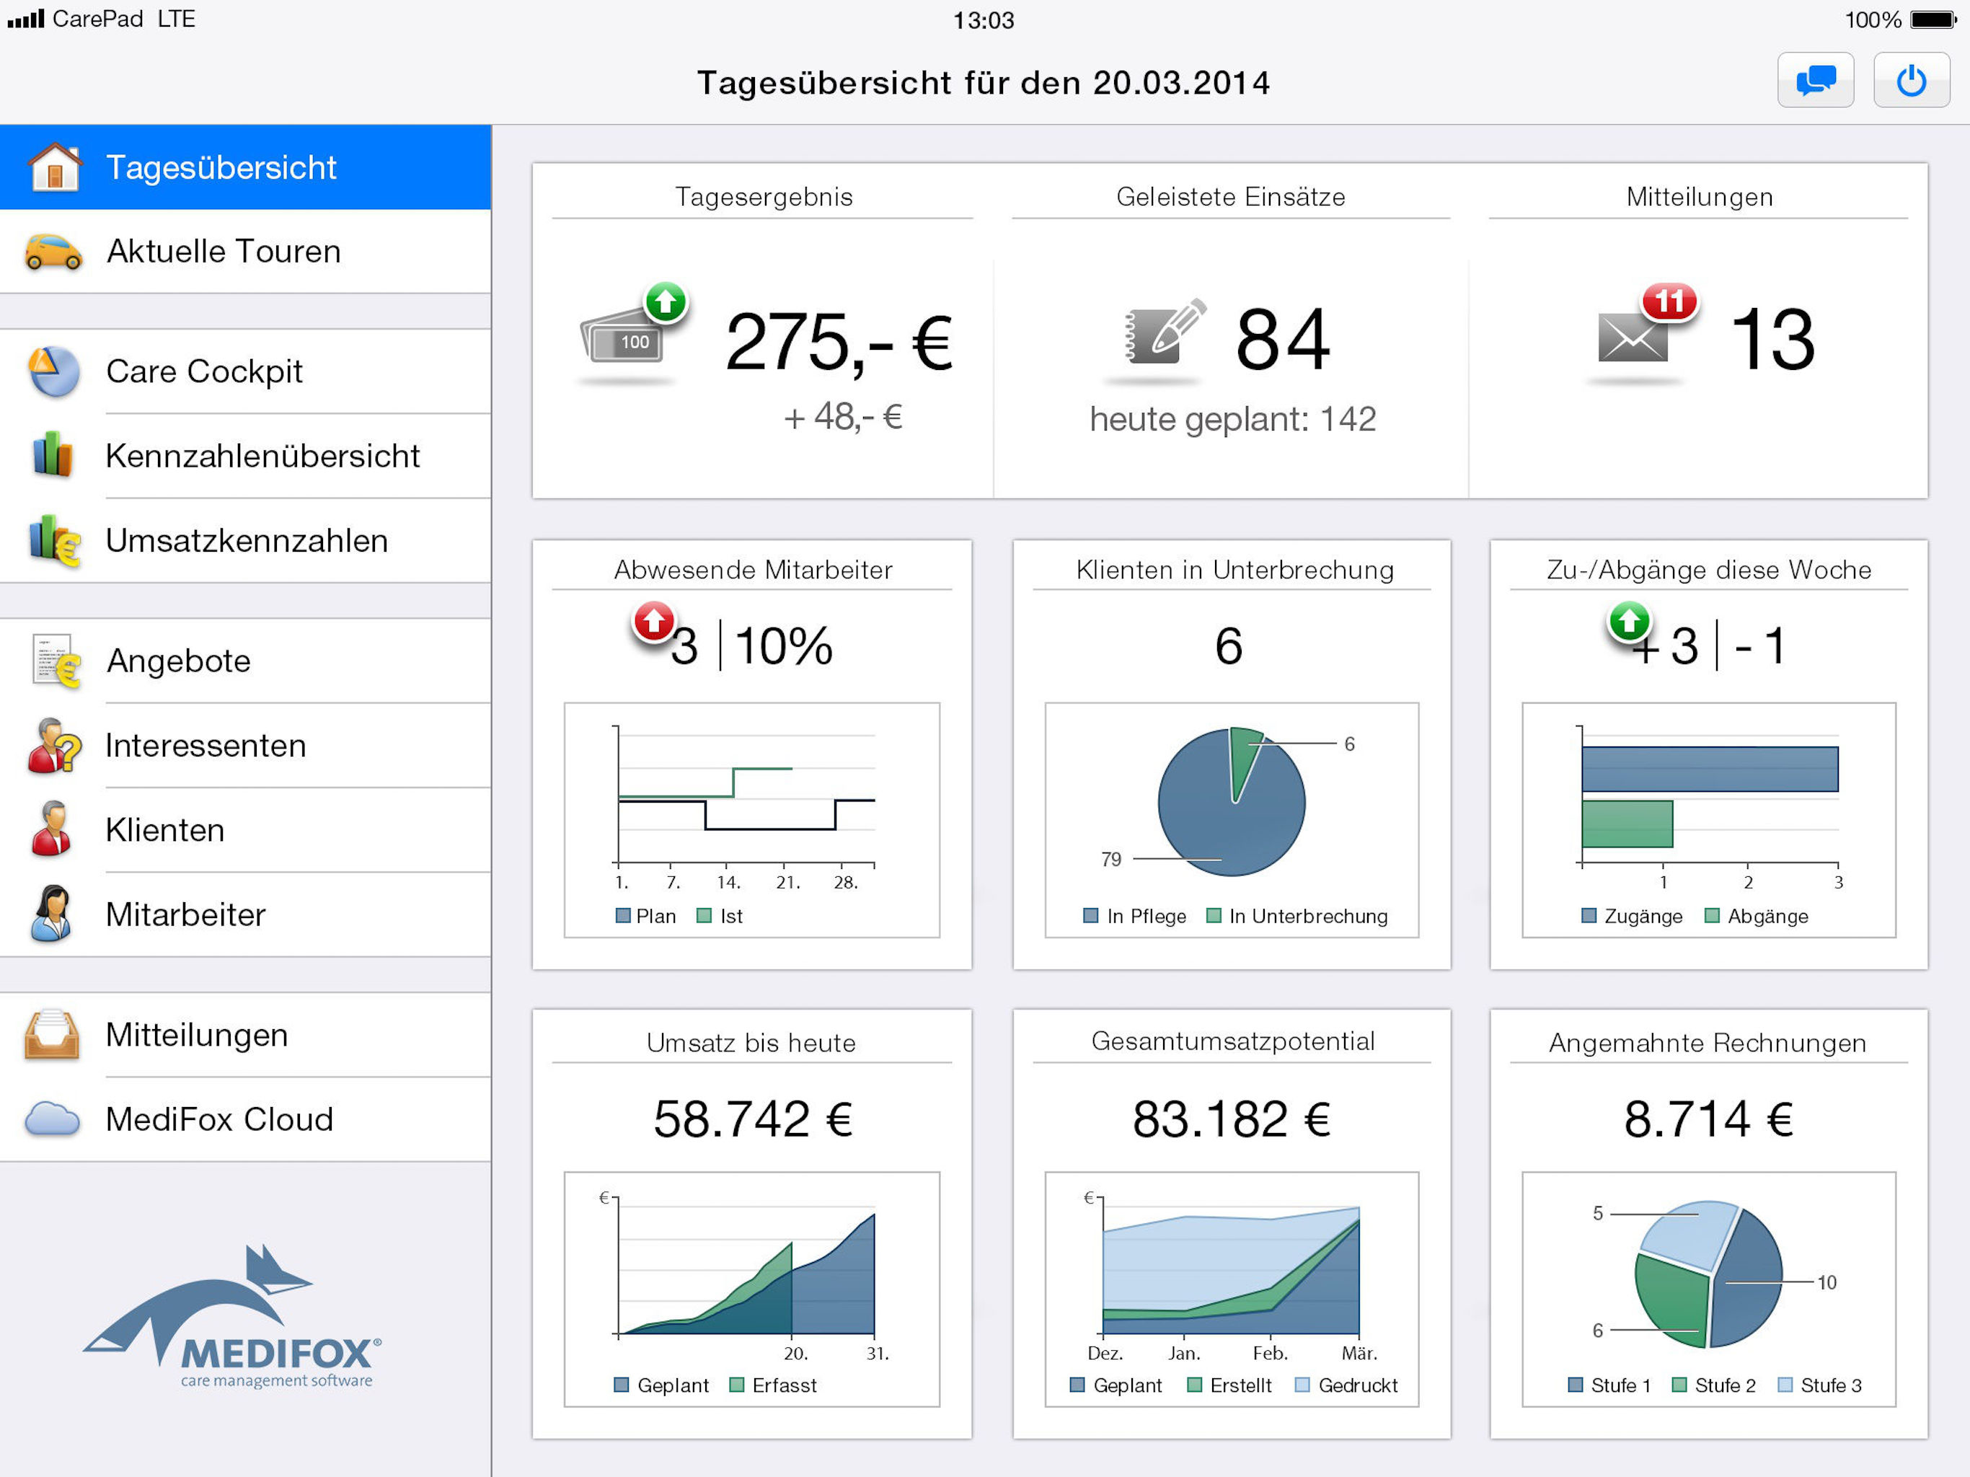Click the envelope icon with 11 badge
The image size is (1970, 1477).
click(x=1633, y=338)
